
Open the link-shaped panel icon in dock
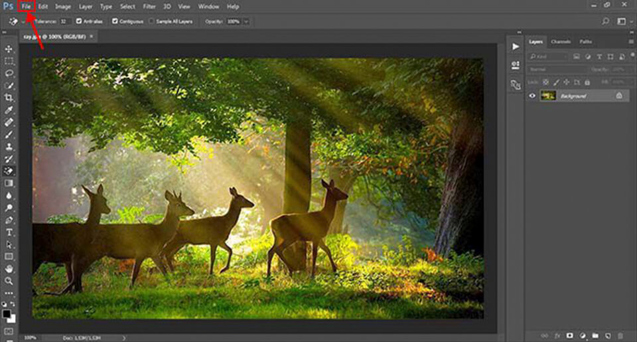[516, 84]
